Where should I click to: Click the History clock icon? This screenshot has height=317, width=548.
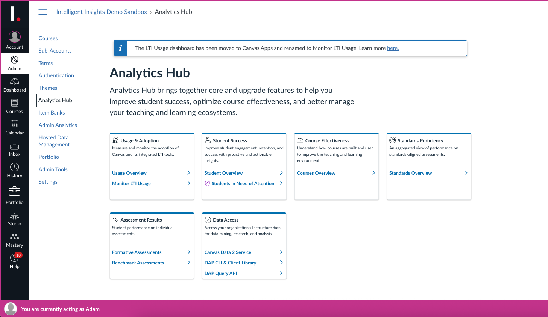[14, 167]
